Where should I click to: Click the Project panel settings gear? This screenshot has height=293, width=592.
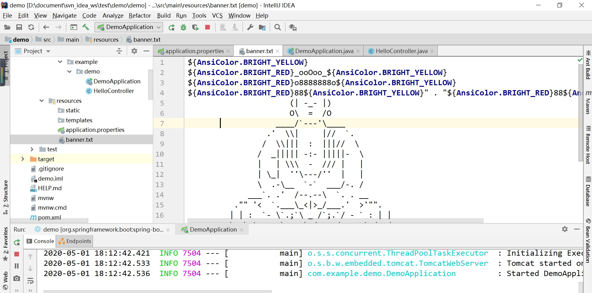click(134, 51)
